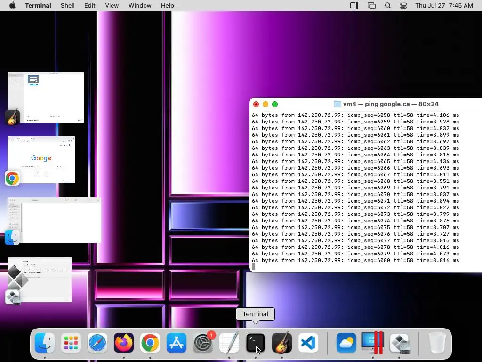Open System Settings with the notification badge
The image size is (482, 362).
pyautogui.click(x=203, y=343)
